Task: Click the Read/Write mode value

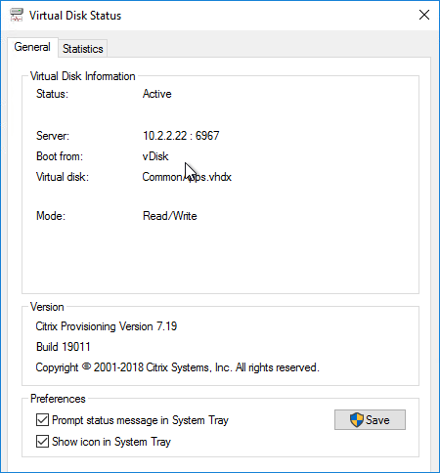Action: coord(170,216)
